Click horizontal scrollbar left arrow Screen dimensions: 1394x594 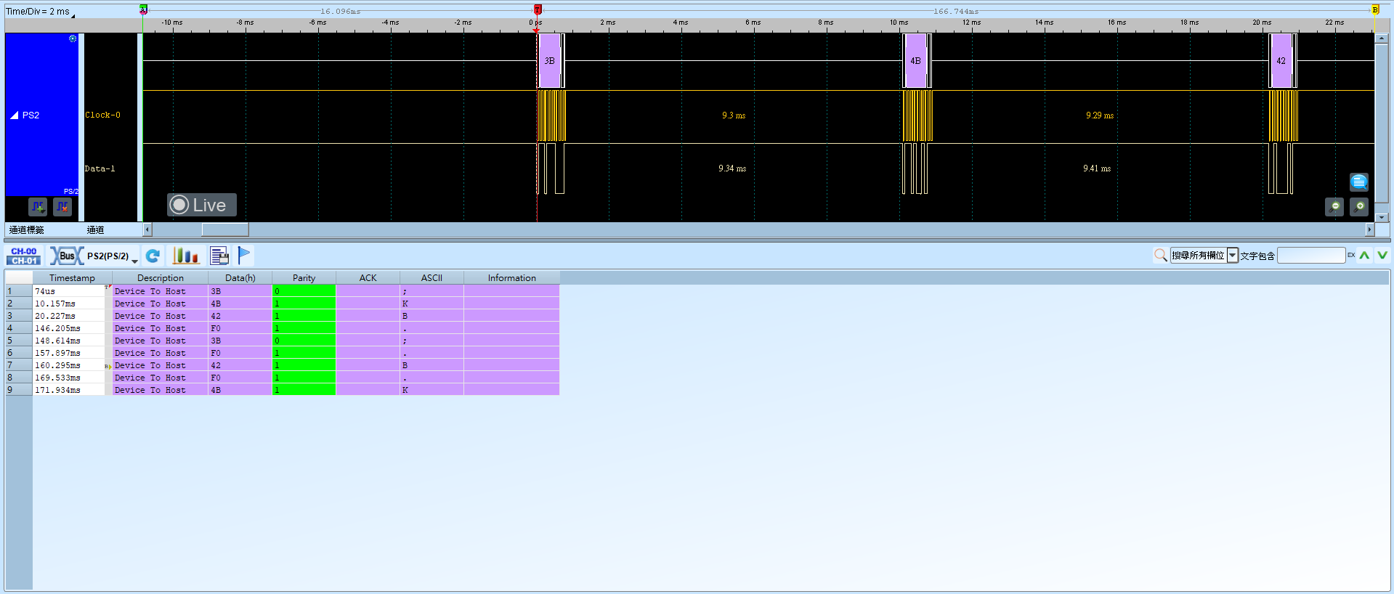click(147, 229)
